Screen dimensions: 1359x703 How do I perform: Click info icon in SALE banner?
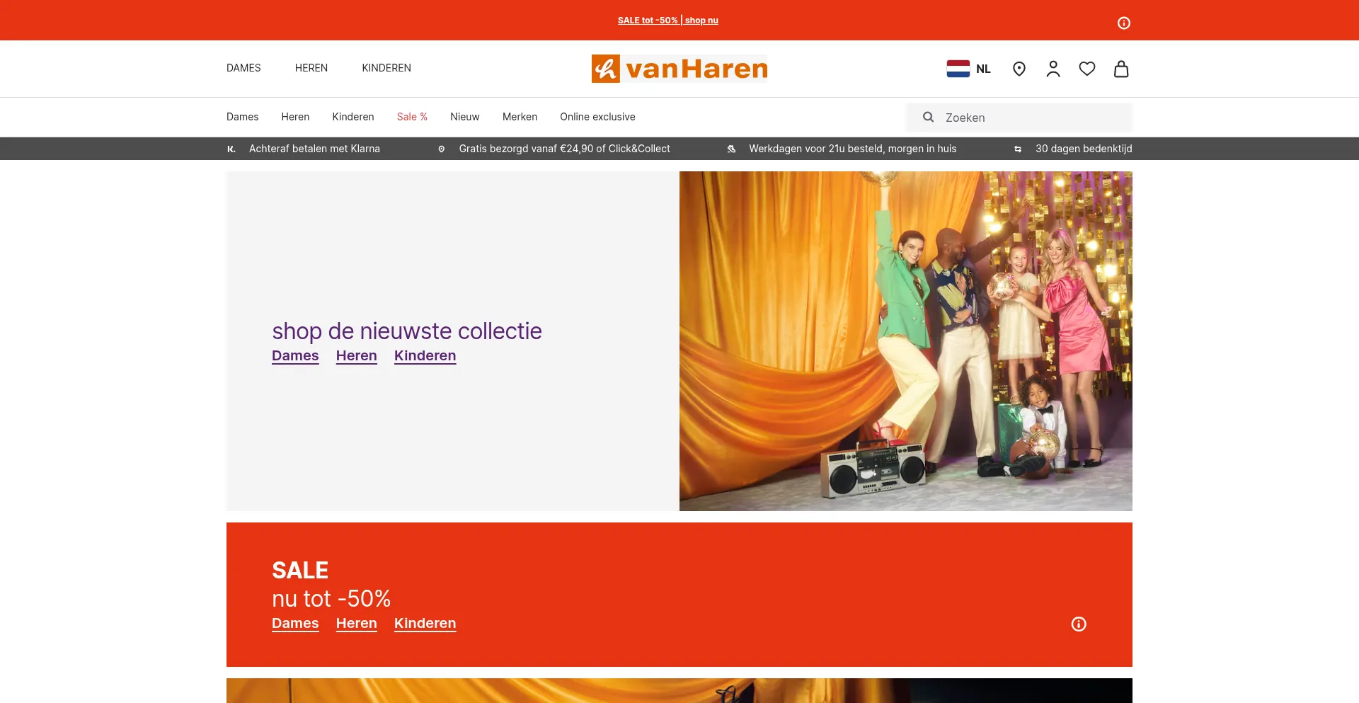1078,624
